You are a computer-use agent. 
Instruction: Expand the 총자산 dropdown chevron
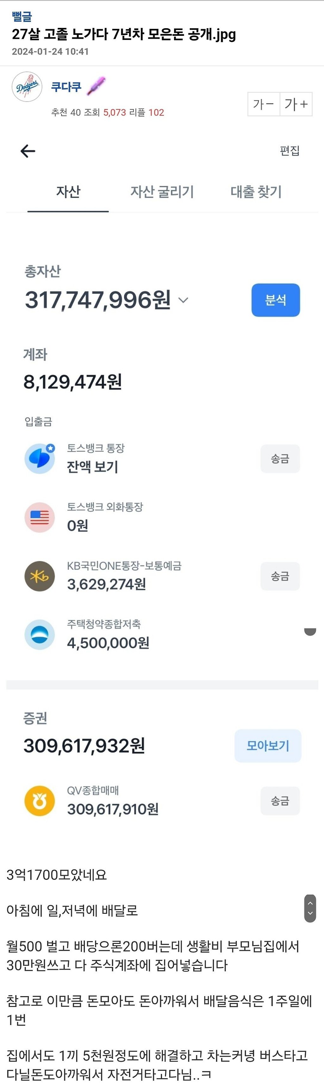184,300
